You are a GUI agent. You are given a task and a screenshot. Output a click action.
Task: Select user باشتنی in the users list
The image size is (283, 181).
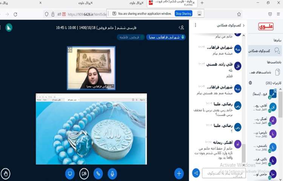coord(265,147)
